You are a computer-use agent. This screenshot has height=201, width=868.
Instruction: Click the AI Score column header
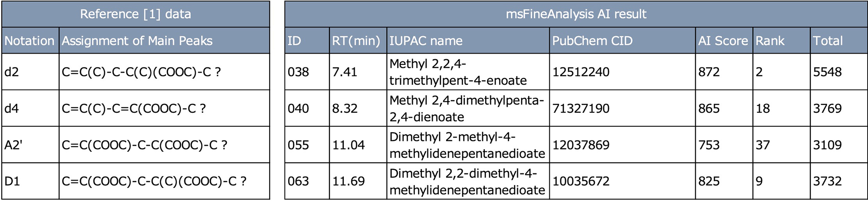coord(723,41)
